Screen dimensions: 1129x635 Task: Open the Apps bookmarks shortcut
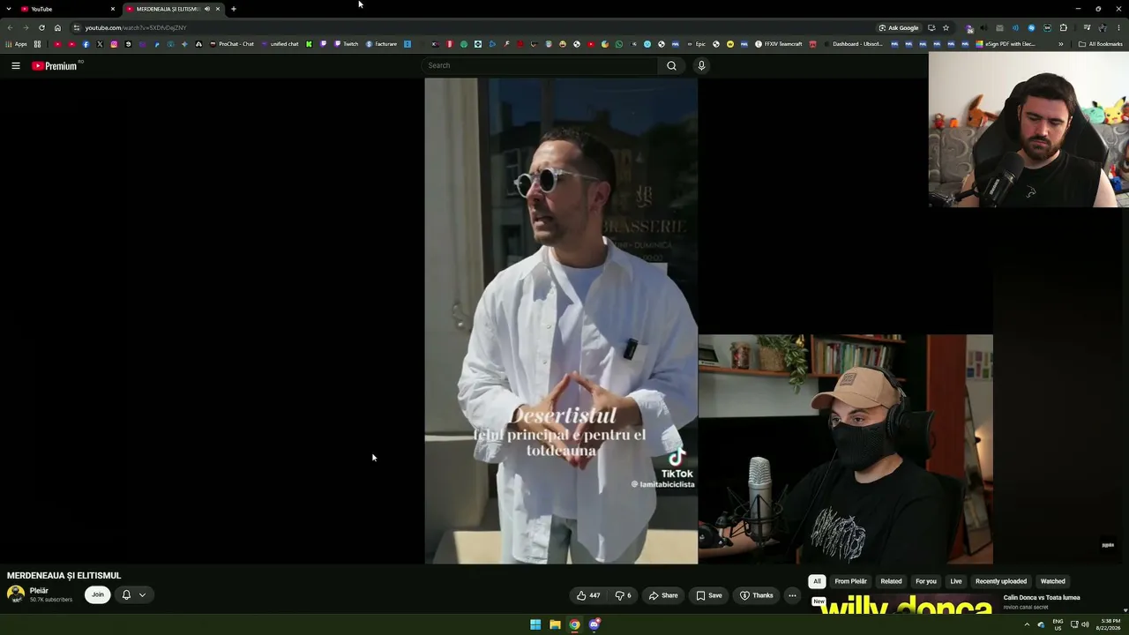tap(16, 44)
